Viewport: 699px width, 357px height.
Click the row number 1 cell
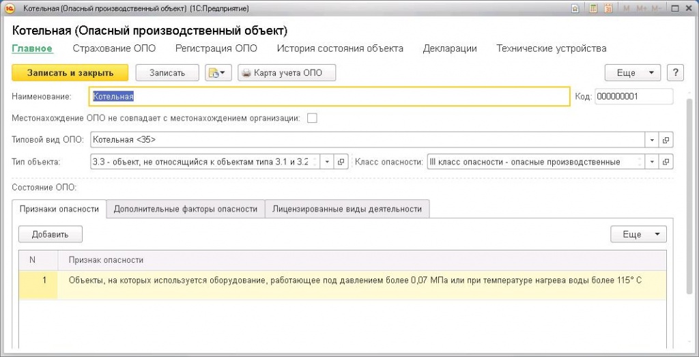point(38,285)
